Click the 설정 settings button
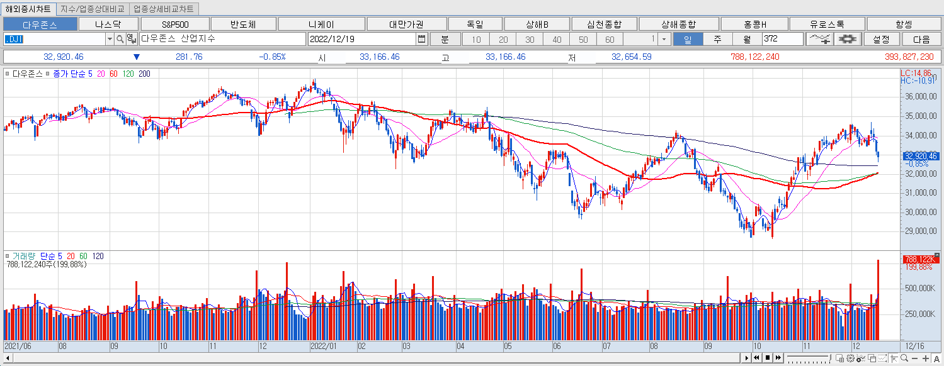944x366 pixels. pyautogui.click(x=881, y=39)
